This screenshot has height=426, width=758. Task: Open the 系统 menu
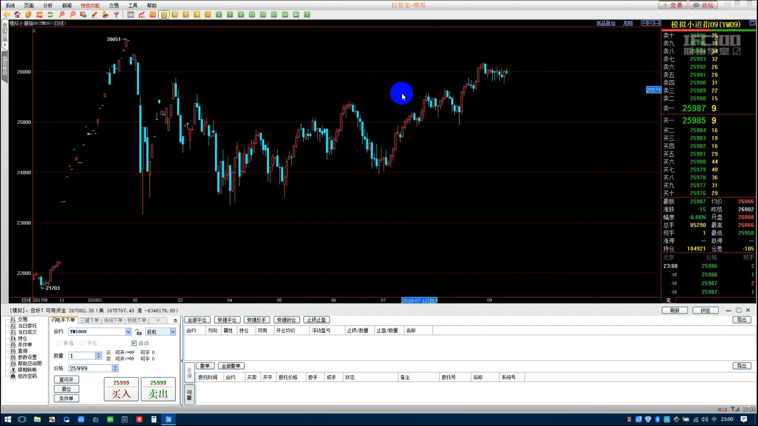click(x=10, y=6)
